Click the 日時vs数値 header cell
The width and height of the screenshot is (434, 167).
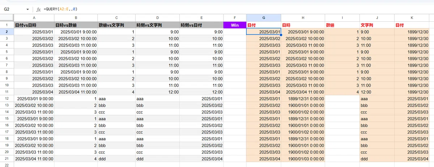(76, 25)
